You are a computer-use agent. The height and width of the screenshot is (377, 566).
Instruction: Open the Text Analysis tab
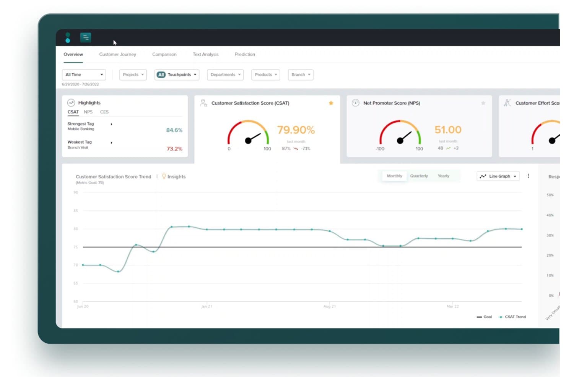click(x=206, y=54)
